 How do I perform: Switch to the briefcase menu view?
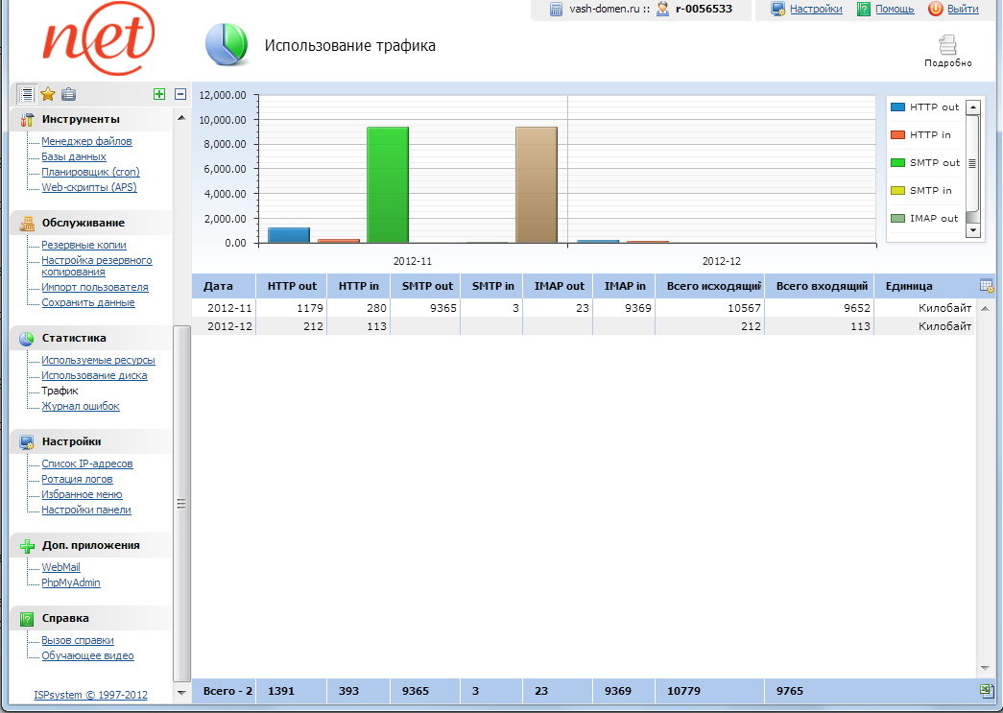pyautogui.click(x=69, y=94)
